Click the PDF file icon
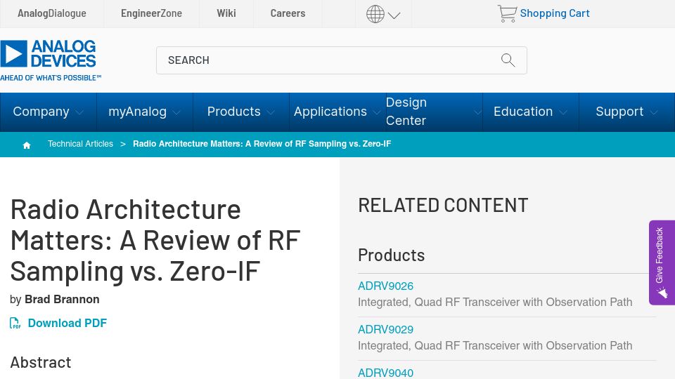 tap(15, 323)
